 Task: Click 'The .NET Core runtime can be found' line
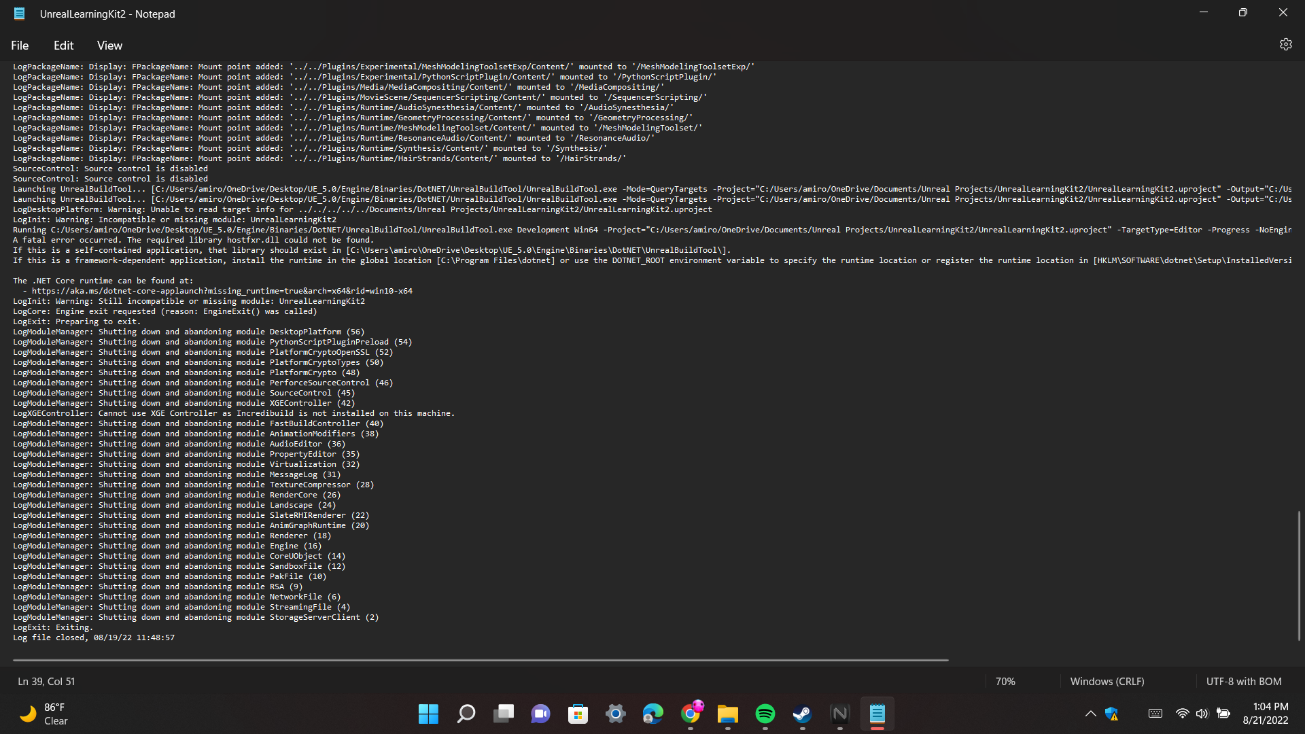click(103, 281)
